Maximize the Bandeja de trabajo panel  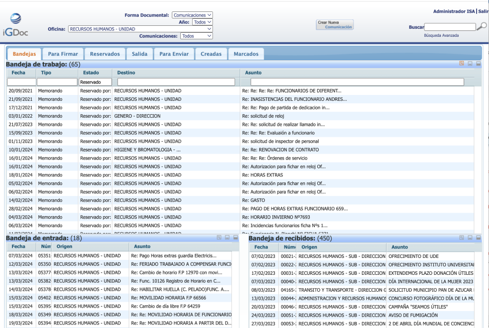pyautogui.click(x=478, y=64)
